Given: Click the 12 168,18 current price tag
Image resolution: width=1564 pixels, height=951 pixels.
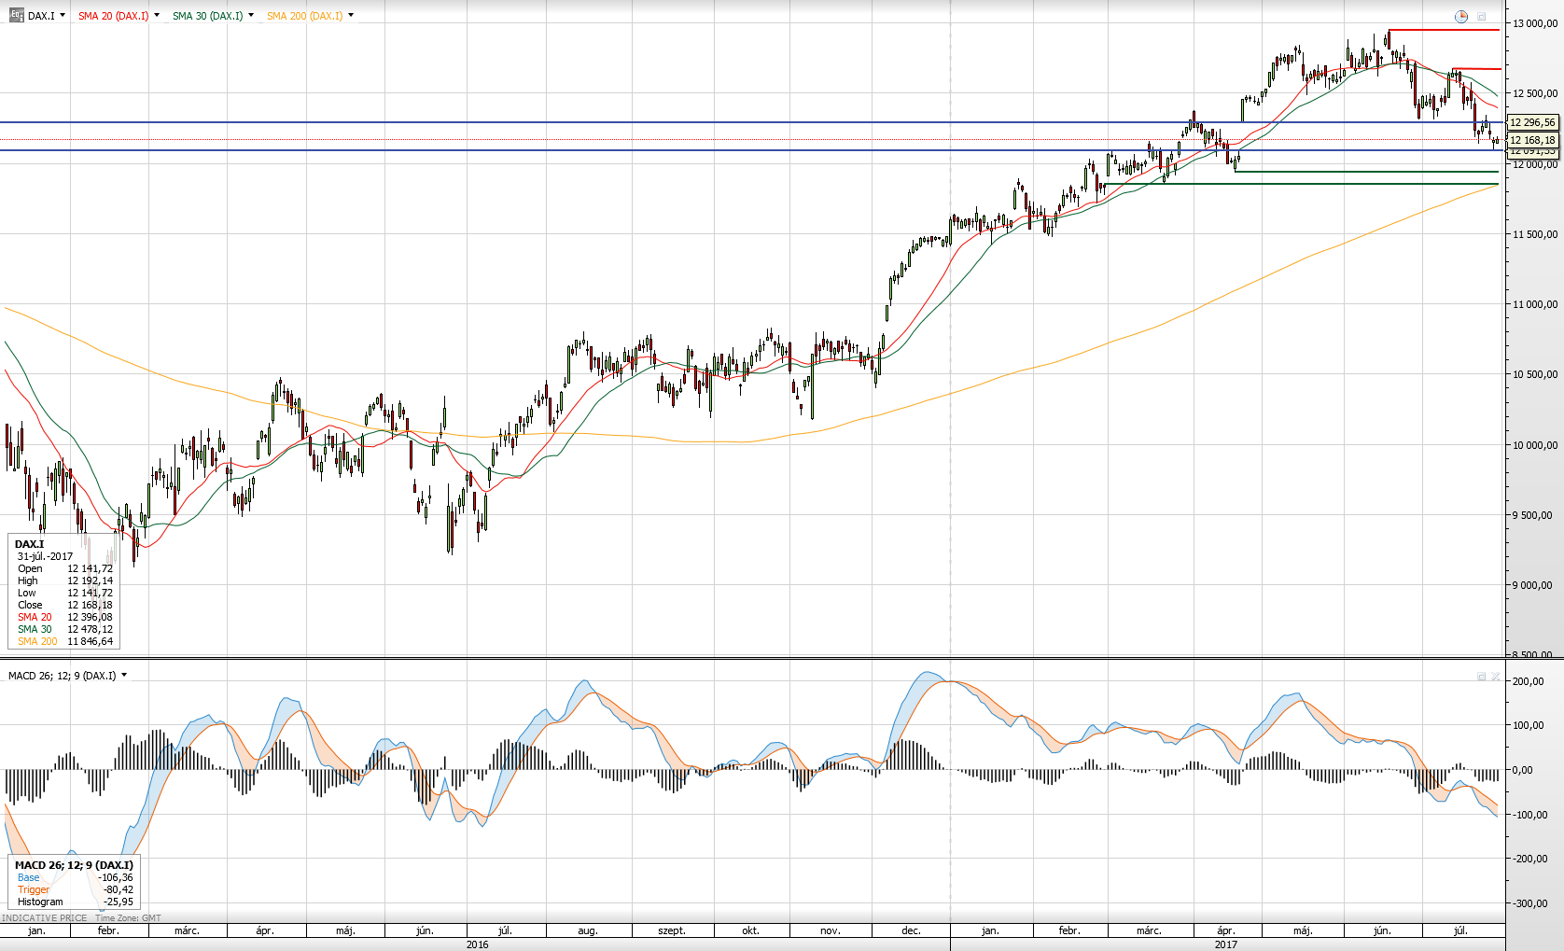Looking at the screenshot, I should point(1532,140).
